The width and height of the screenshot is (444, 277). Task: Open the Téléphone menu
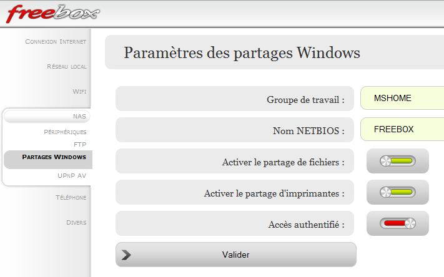coord(71,198)
